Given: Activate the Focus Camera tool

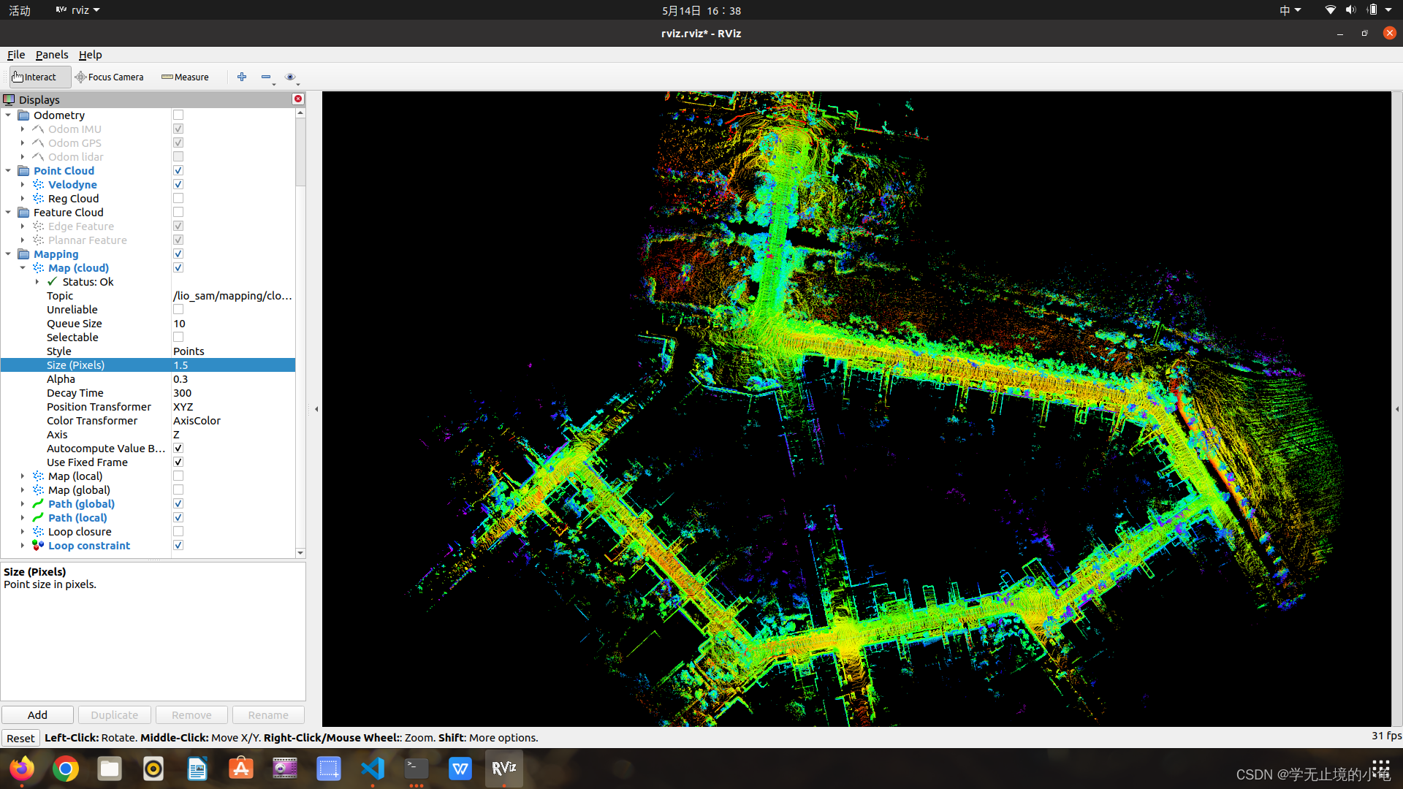Looking at the screenshot, I should click(109, 77).
